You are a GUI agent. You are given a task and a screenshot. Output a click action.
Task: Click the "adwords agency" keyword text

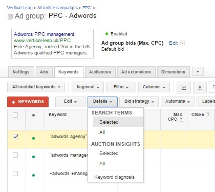pyautogui.click(x=68, y=137)
